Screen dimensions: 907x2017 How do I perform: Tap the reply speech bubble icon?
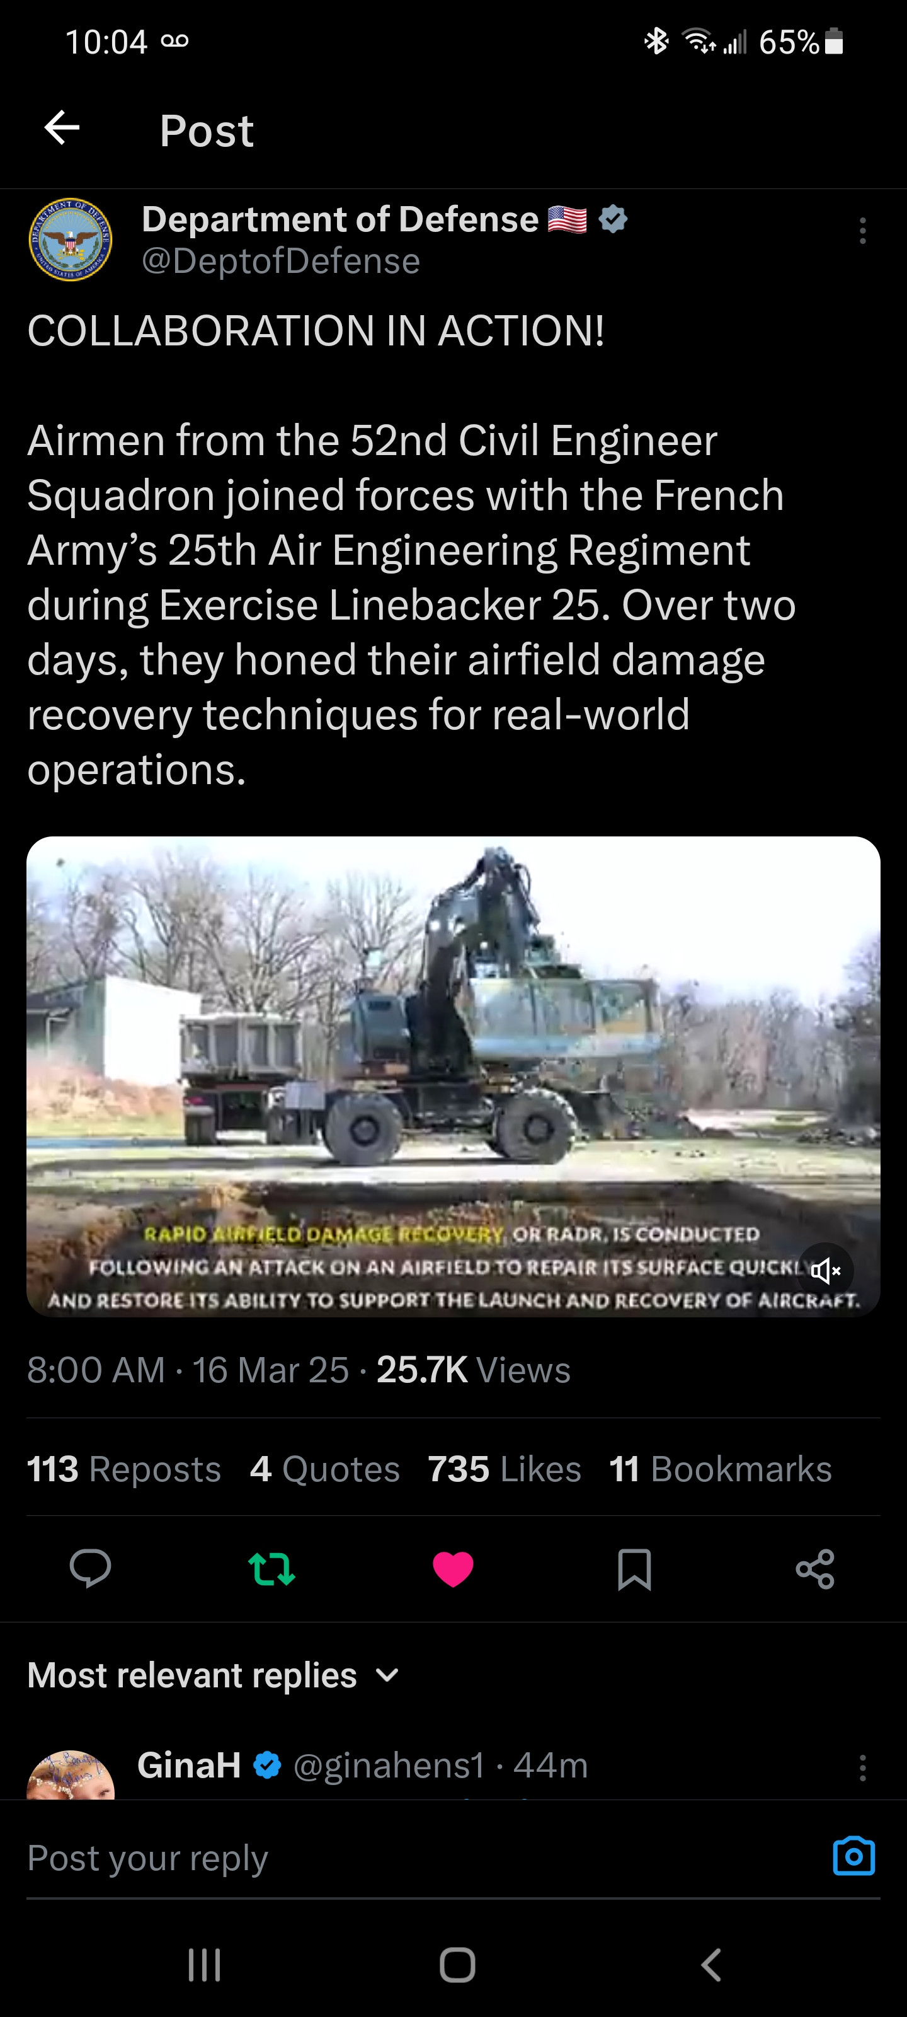[x=90, y=1568]
